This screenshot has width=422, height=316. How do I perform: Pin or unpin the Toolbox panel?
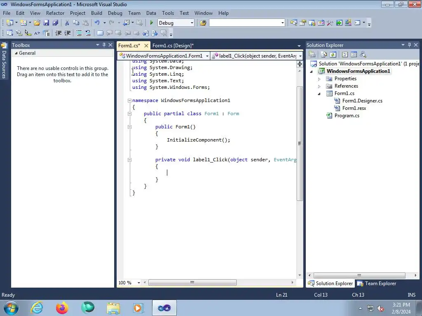(x=104, y=45)
